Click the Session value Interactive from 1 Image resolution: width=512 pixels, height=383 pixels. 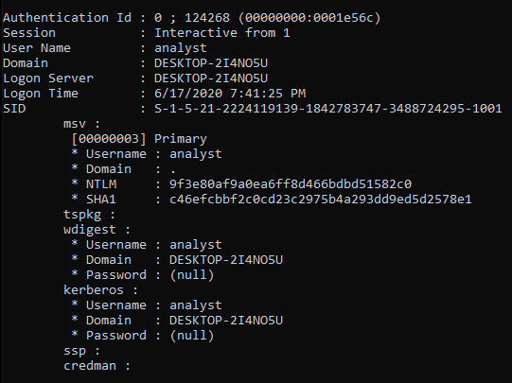[x=222, y=33]
